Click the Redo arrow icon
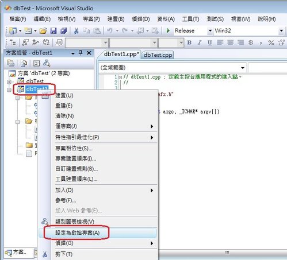The image size is (287, 260). pyautogui.click(x=125, y=30)
